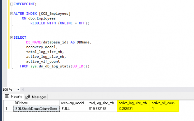Click the Messages tab icon
The height and width of the screenshot is (121, 194).
[x=28, y=97]
